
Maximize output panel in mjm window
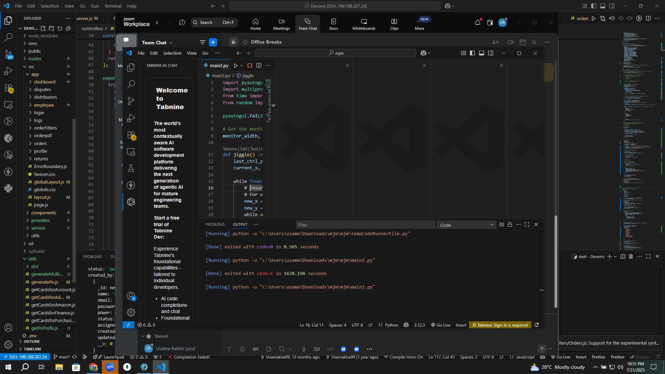click(x=527, y=225)
